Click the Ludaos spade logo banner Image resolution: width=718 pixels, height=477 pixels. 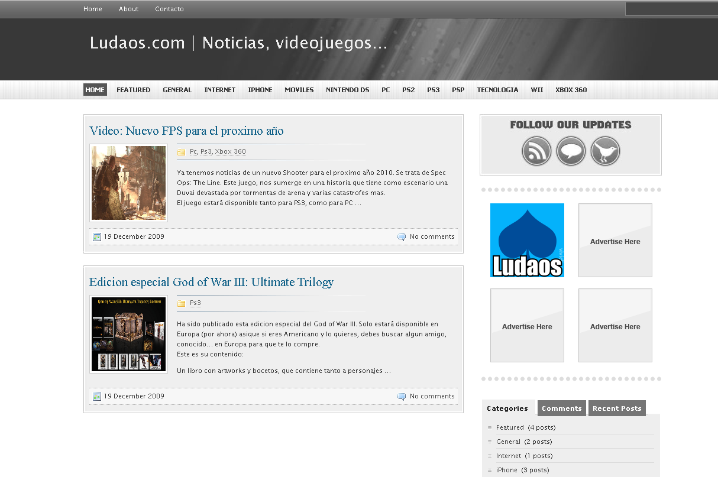(x=527, y=240)
